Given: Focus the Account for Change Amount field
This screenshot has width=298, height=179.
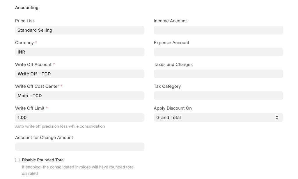Looking at the screenshot, I should (x=80, y=147).
